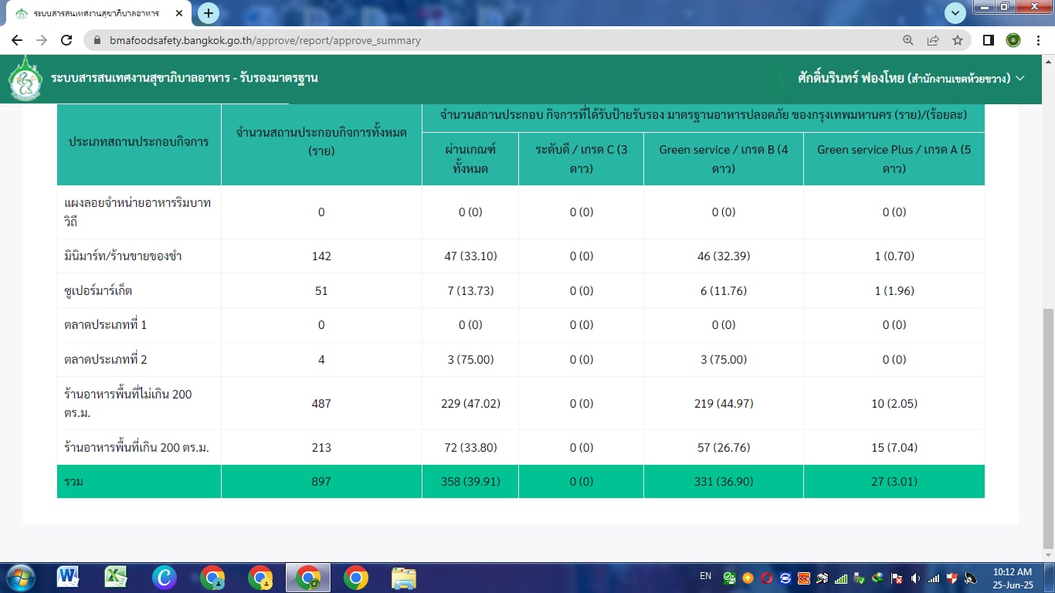The image size is (1055, 593).
Task: Open the Chrome profile avatar
Action: (1013, 40)
